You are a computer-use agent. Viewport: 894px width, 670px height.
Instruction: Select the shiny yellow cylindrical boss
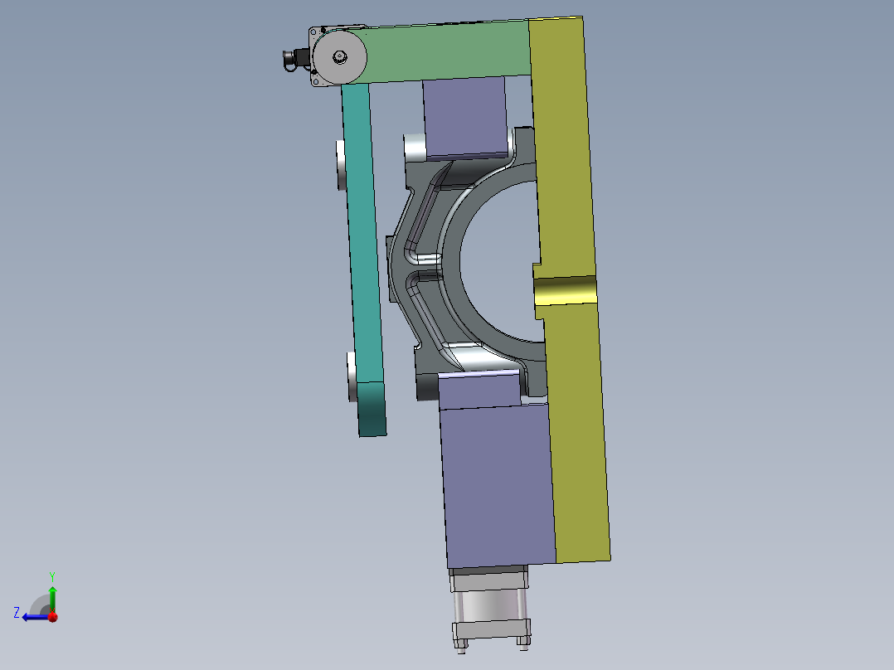tap(565, 291)
